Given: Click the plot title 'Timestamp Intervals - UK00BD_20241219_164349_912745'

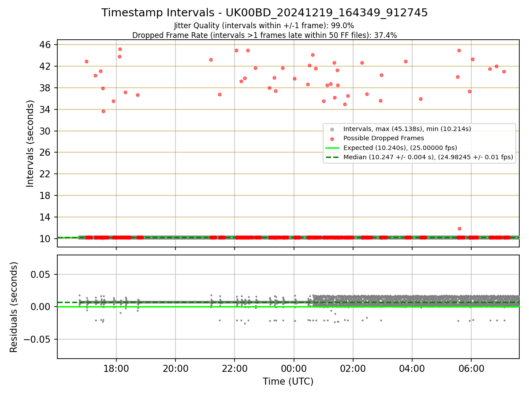Looking at the screenshot, I should click(264, 13).
